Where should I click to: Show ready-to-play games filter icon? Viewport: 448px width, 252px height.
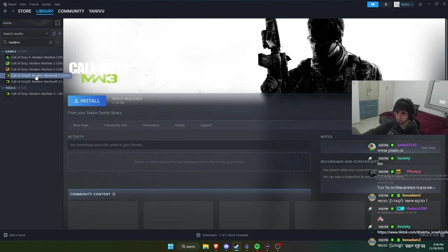tap(60, 34)
